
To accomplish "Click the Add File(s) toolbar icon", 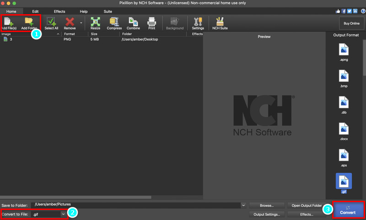I will tap(9, 23).
